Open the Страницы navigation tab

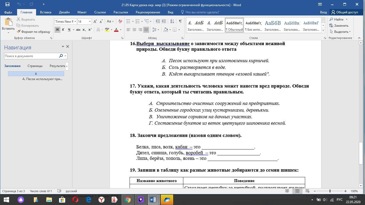pos(35,66)
